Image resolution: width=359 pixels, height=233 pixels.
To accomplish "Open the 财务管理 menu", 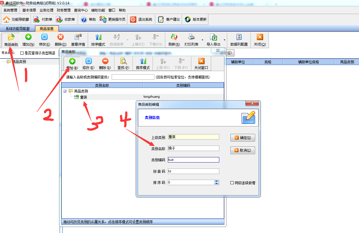I will pos(64,10).
